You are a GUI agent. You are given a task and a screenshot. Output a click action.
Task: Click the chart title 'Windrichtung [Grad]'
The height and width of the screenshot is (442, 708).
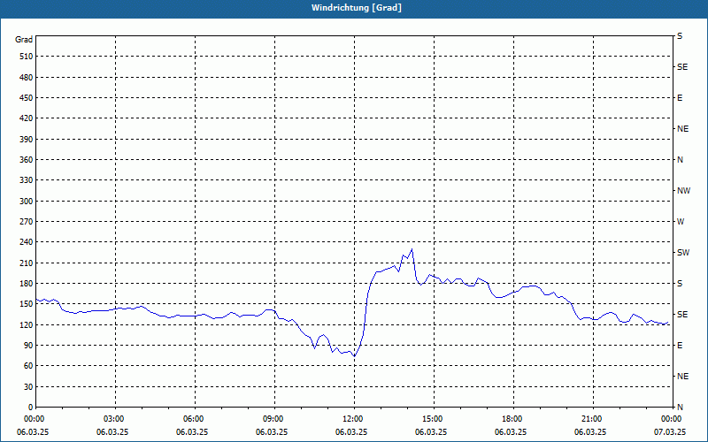tap(357, 8)
